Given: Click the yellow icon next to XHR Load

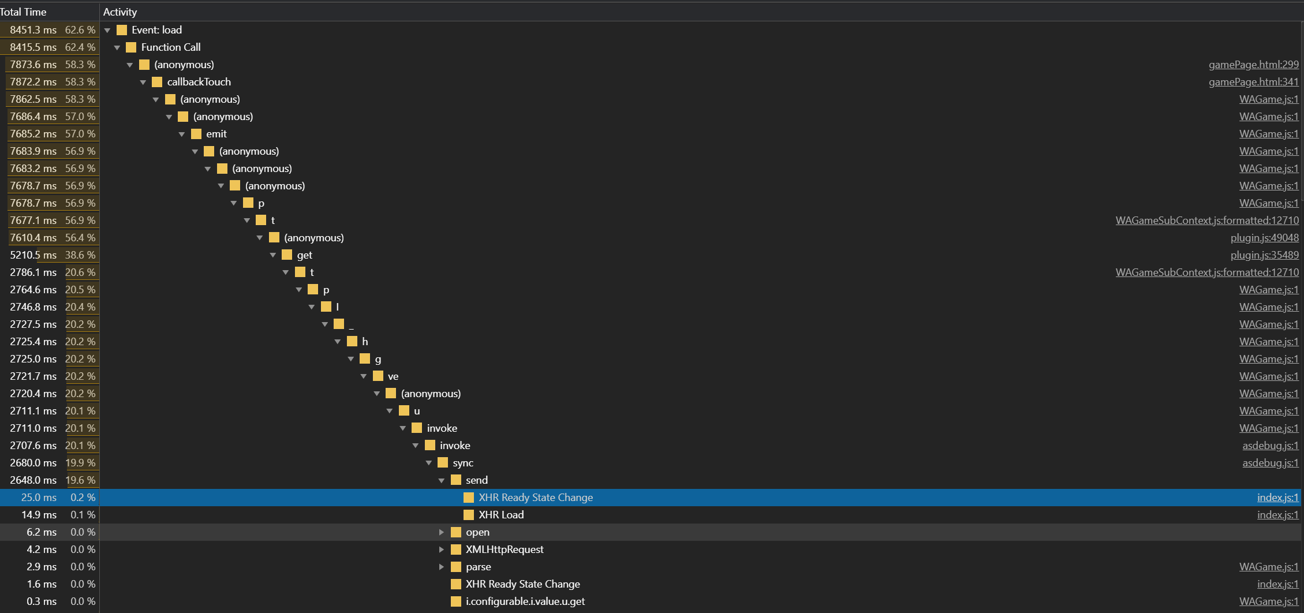Looking at the screenshot, I should point(469,515).
